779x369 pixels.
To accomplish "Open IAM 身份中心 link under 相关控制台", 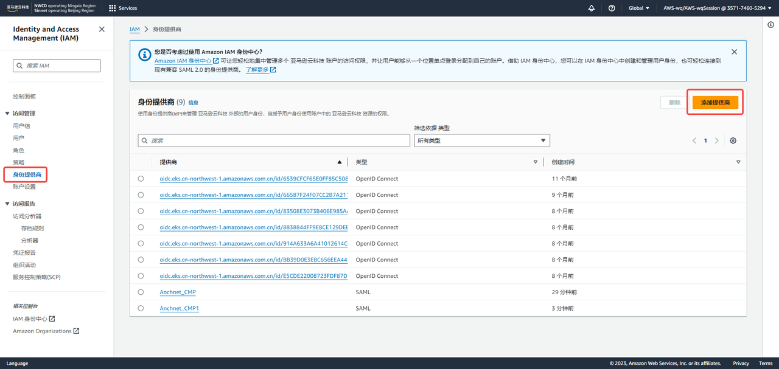I will pos(34,319).
